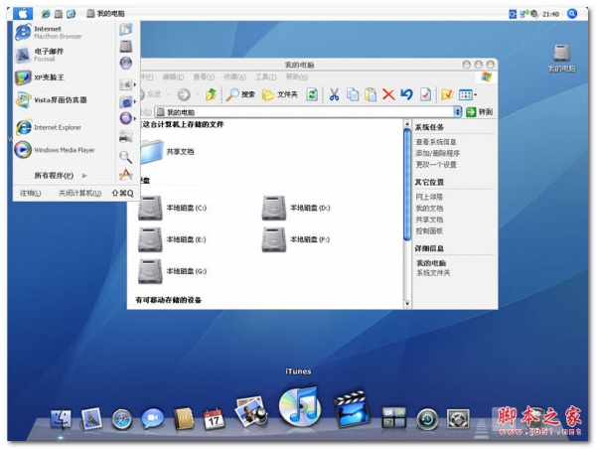Image resolution: width=596 pixels, height=449 pixels.
Task: Open 控制面板 control panel link
Action: tap(429, 230)
